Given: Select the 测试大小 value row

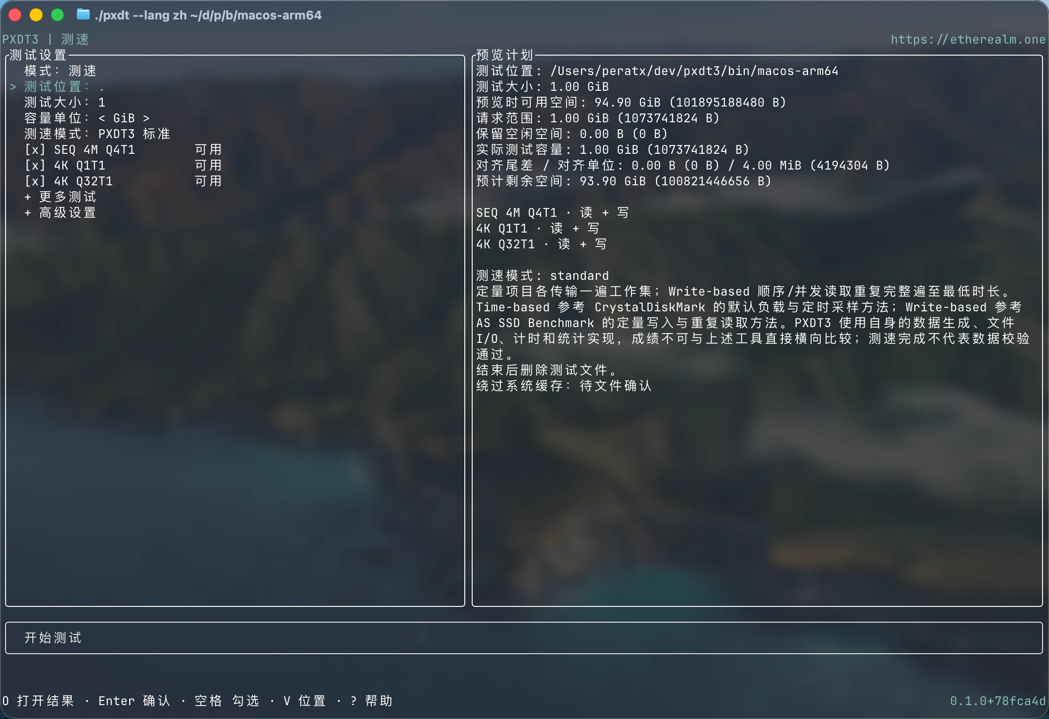Looking at the screenshot, I should [65, 102].
